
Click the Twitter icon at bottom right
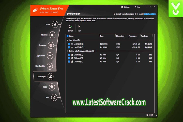point(152,115)
